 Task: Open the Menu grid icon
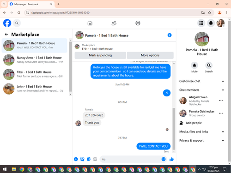[x=201, y=23]
